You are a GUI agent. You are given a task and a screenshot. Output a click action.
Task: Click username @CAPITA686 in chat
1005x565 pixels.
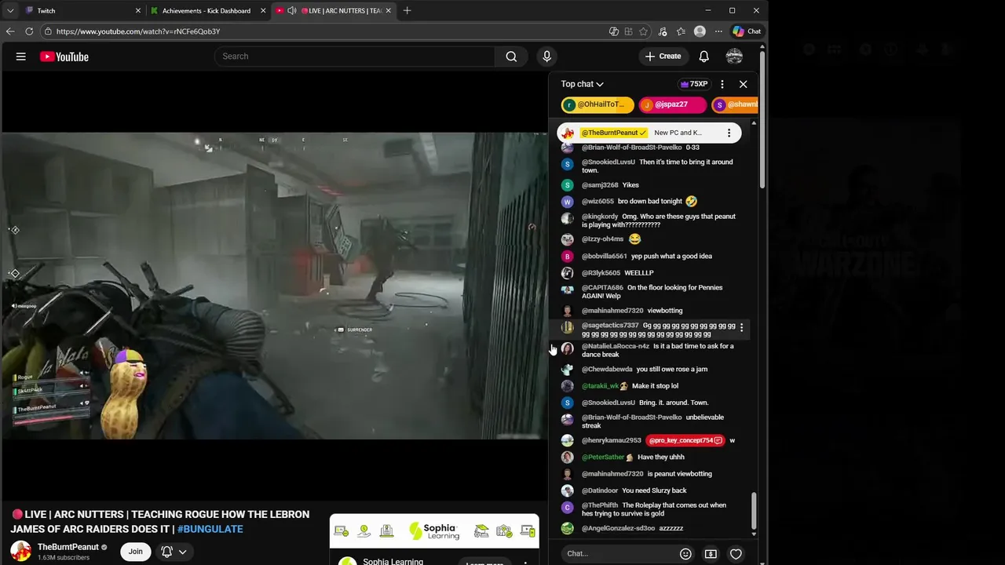602,287
